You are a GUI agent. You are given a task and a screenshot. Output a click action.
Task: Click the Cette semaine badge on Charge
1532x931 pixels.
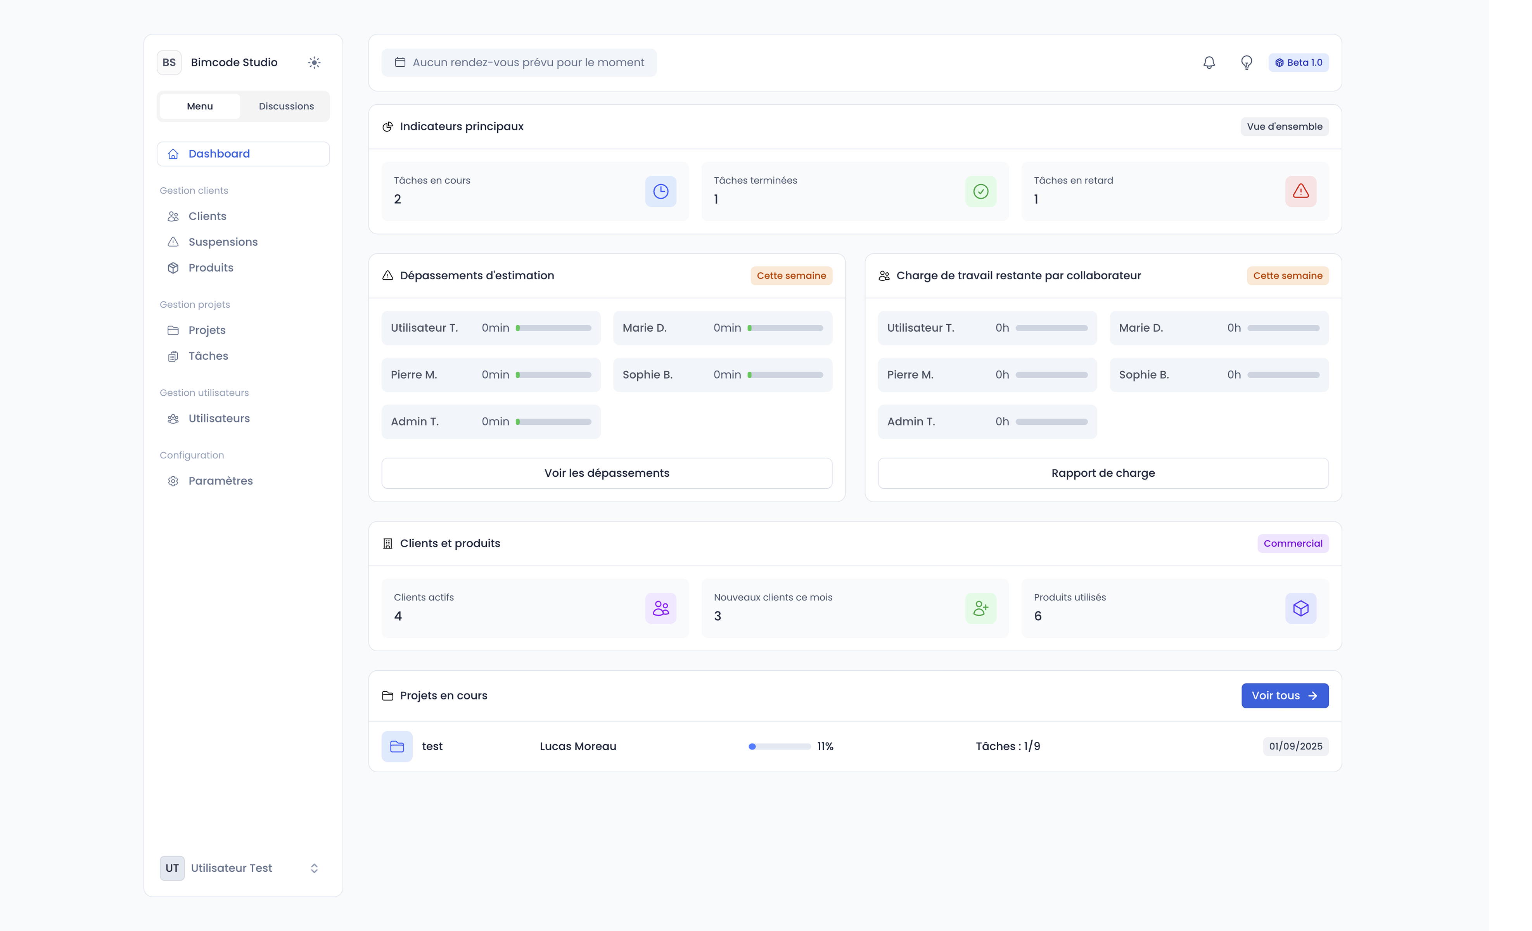[1288, 275]
